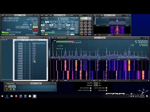The height and width of the screenshot is (112, 150).
Task: Click the ADD VRX button
Action: tap(35, 23)
